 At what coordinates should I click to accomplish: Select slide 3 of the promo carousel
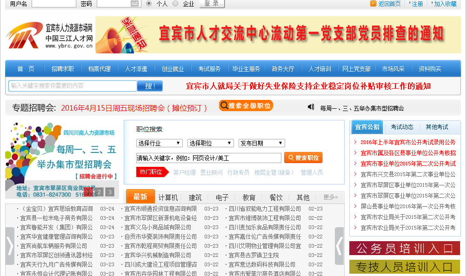110,192
